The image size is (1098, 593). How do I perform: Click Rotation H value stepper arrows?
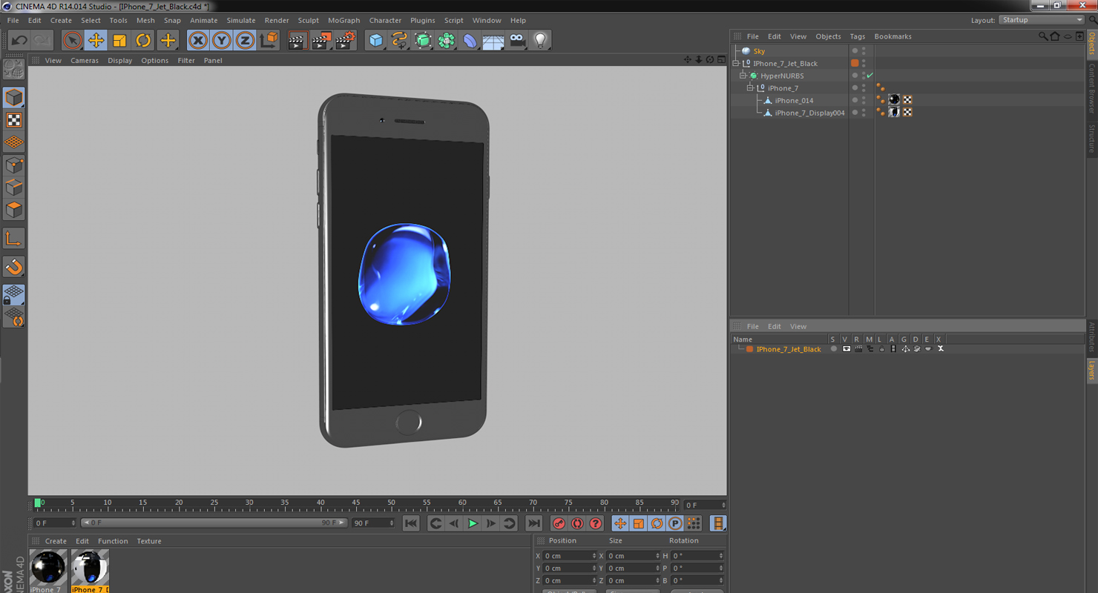[720, 556]
